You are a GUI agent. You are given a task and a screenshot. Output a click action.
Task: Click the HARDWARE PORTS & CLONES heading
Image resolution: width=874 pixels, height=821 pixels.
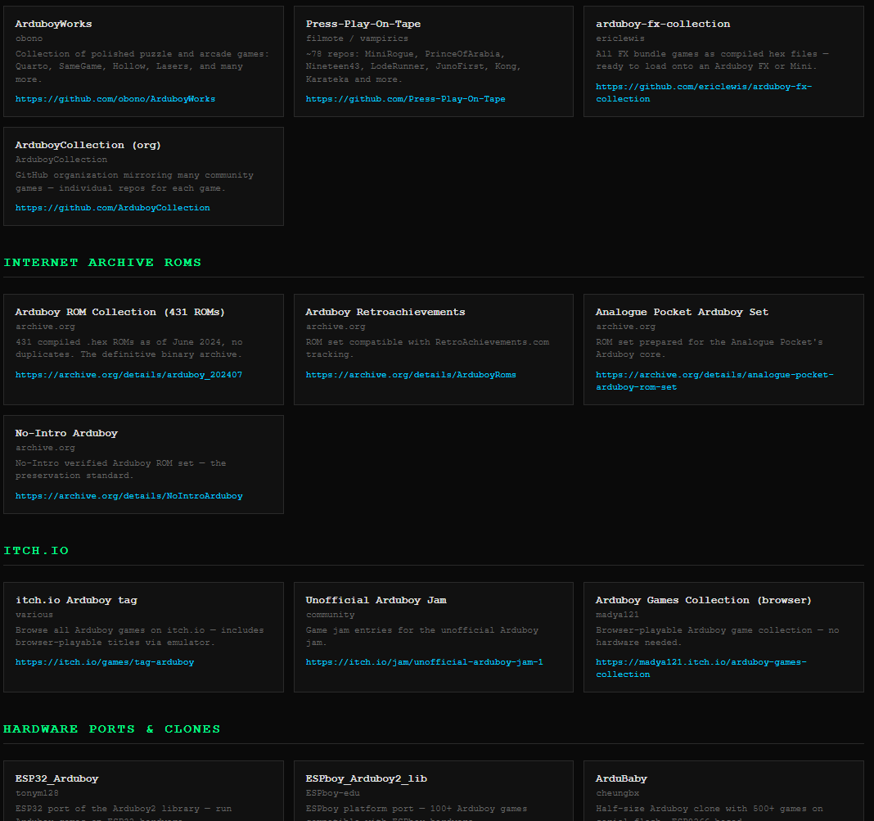[x=111, y=729]
